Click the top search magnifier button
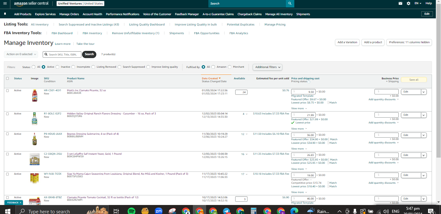 (290, 4)
